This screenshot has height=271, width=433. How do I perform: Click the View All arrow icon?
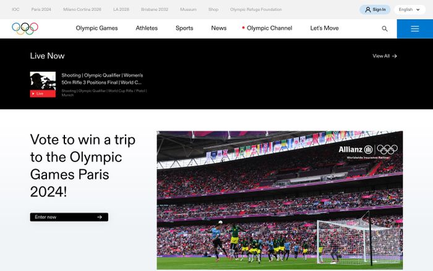395,56
